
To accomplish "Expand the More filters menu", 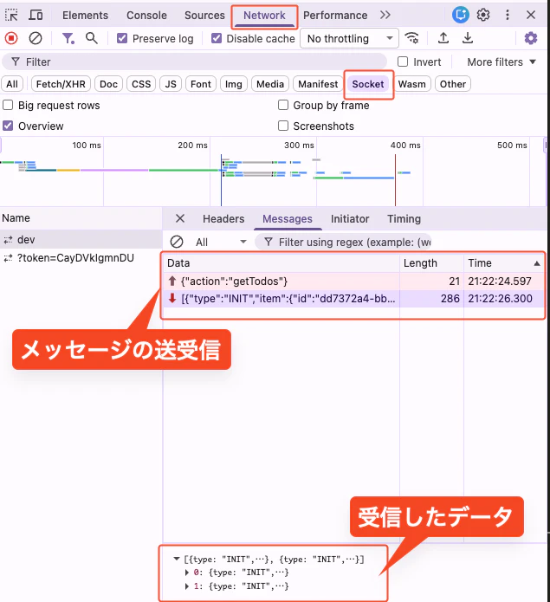I will (x=501, y=61).
